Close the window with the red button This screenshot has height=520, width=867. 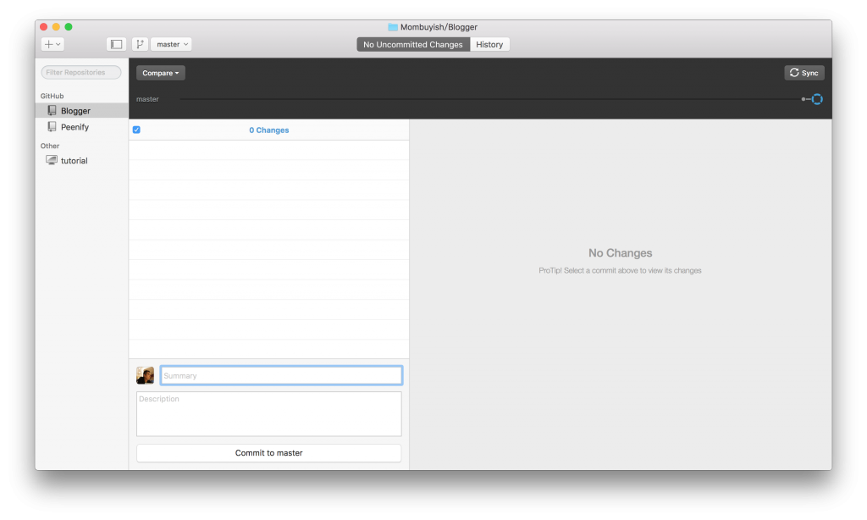coord(44,26)
